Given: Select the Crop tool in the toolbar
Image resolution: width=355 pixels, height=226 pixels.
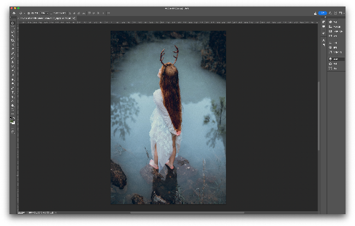Looking at the screenshot, I should (12, 41).
